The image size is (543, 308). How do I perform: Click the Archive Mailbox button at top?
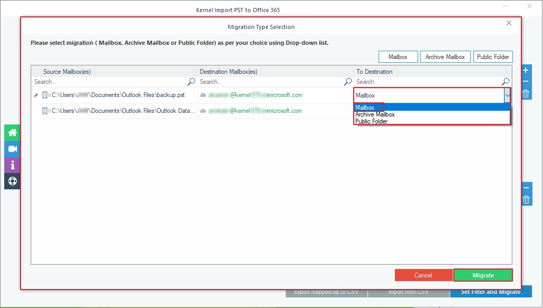tap(445, 57)
